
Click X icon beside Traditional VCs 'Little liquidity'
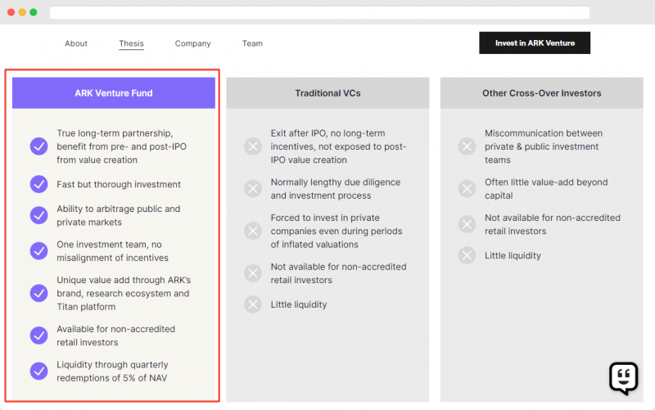tap(253, 304)
